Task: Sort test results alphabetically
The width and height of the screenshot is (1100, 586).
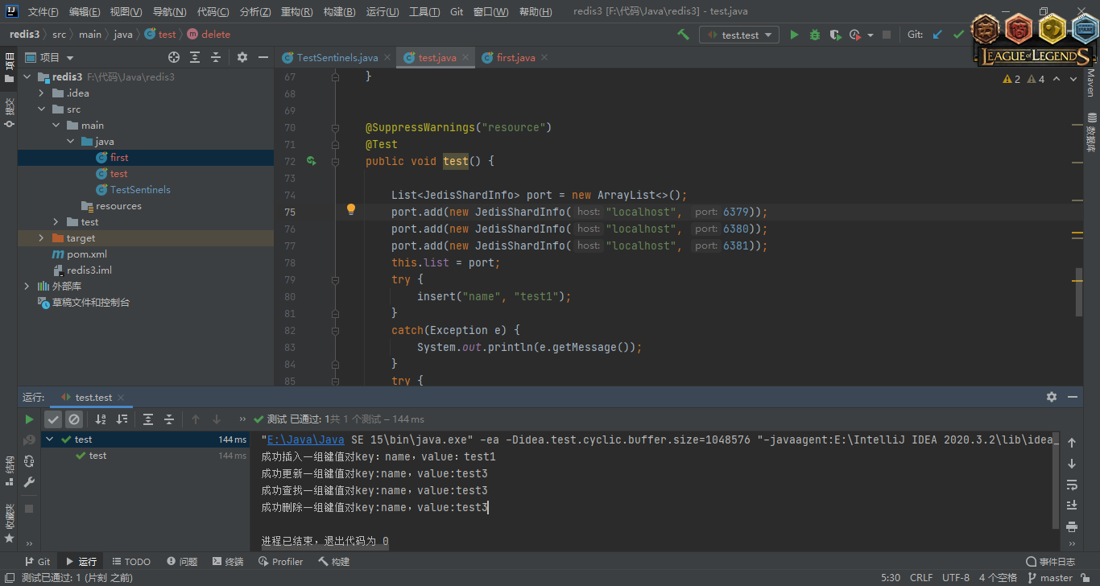Action: click(101, 419)
